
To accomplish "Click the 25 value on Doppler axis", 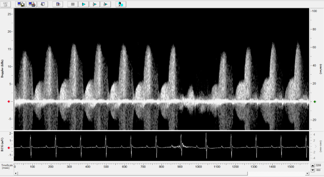I will click(9, 14).
